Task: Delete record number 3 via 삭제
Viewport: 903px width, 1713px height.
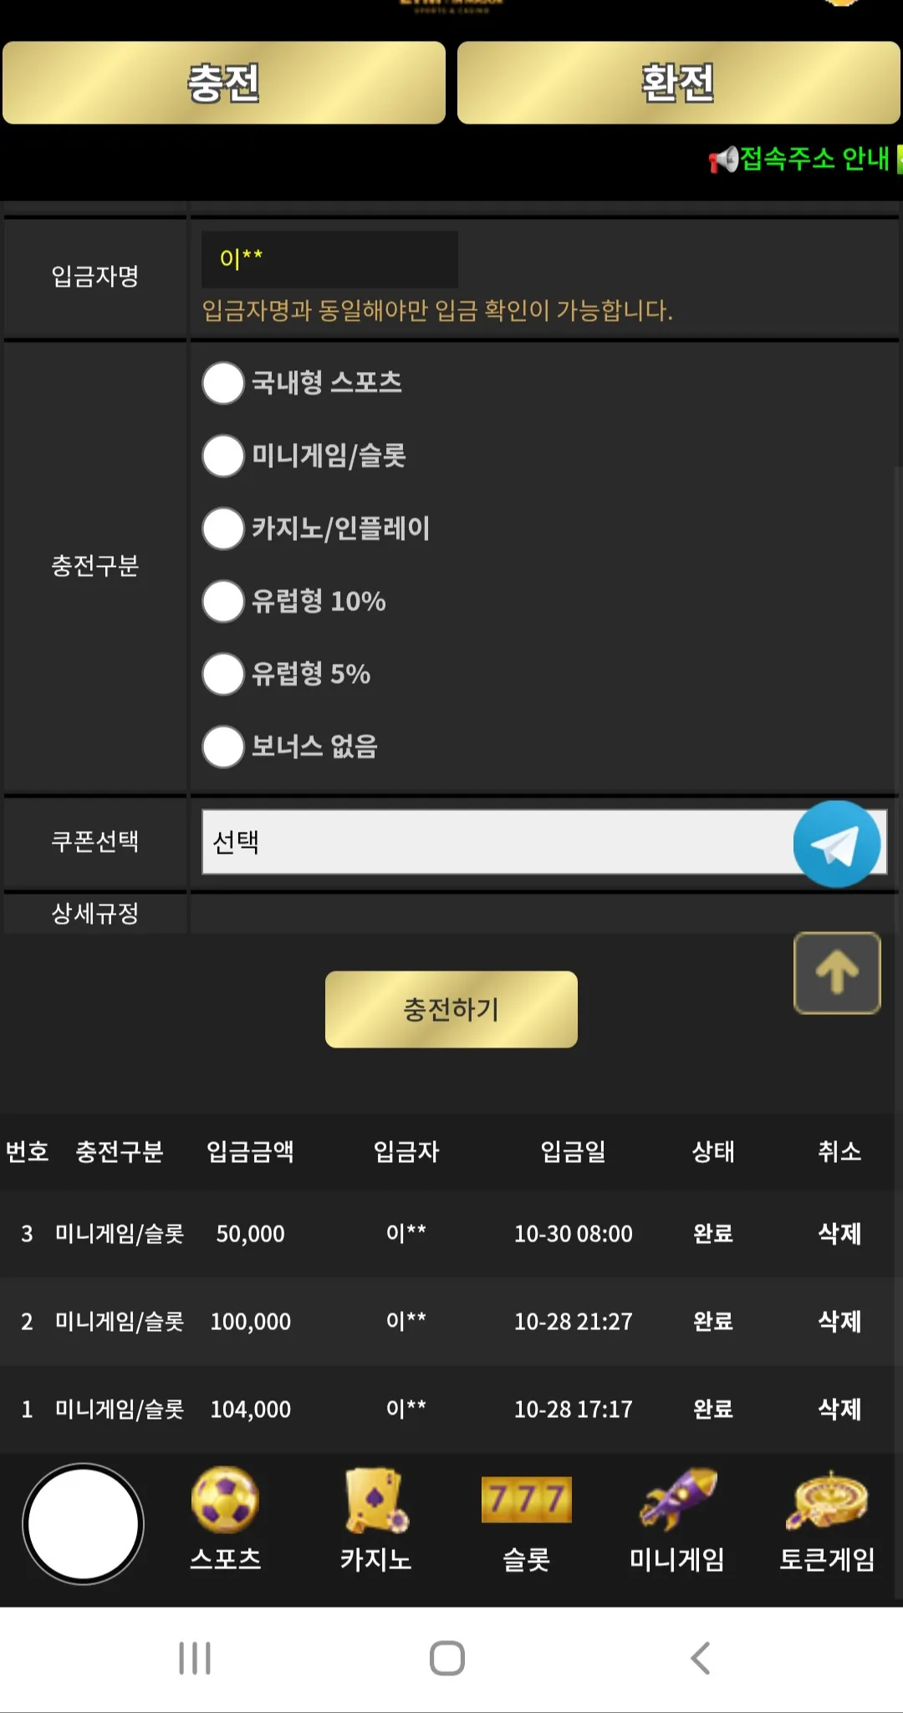Action: click(839, 1233)
